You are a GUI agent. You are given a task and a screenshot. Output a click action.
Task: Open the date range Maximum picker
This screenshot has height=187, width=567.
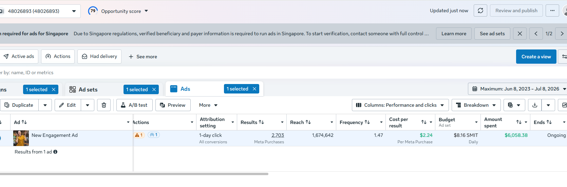517,89
